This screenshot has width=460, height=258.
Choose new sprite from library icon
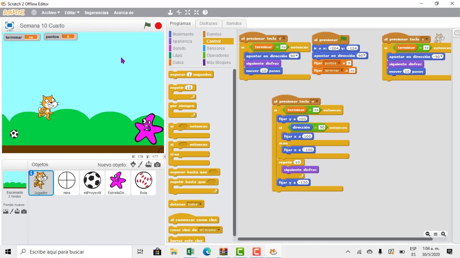(133, 164)
